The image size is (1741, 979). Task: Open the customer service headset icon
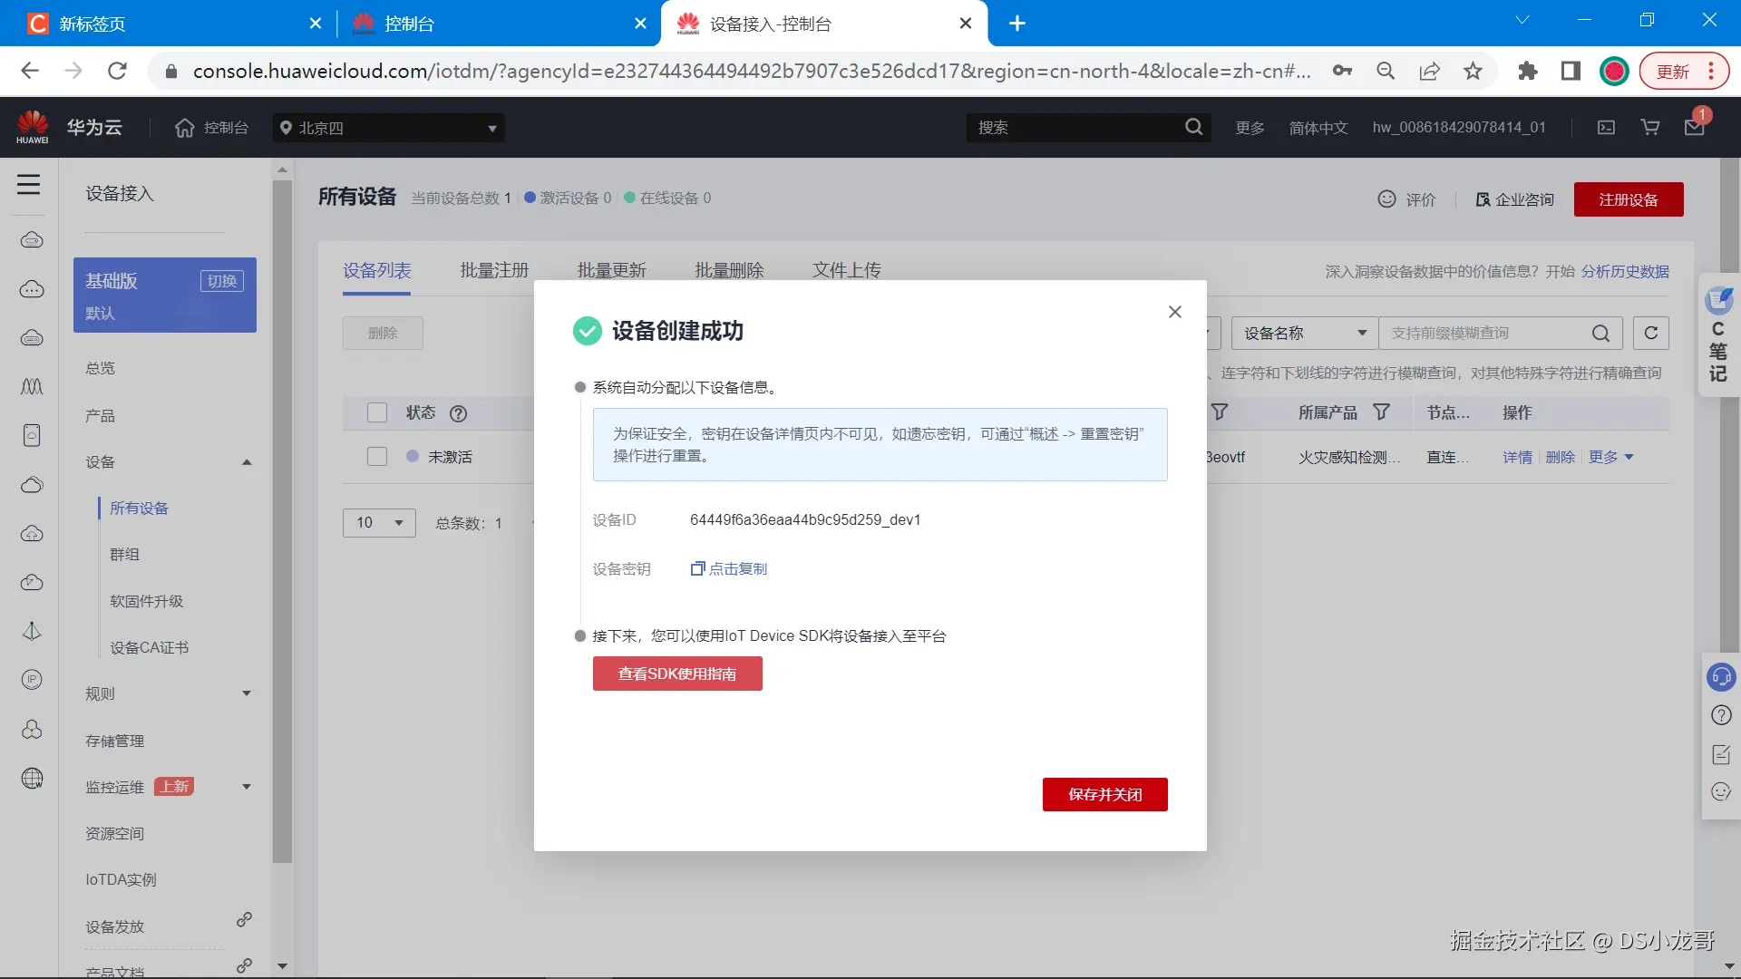[x=1720, y=677]
